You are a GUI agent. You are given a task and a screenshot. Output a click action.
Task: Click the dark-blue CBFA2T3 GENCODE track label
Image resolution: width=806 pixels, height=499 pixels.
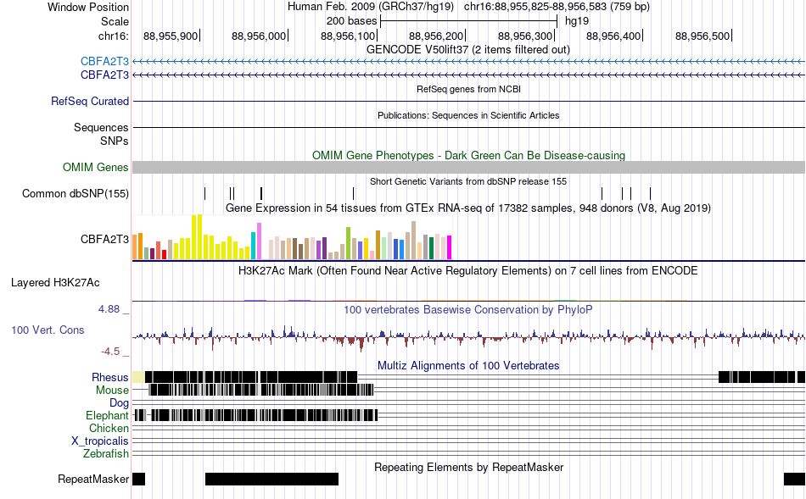[x=104, y=75]
